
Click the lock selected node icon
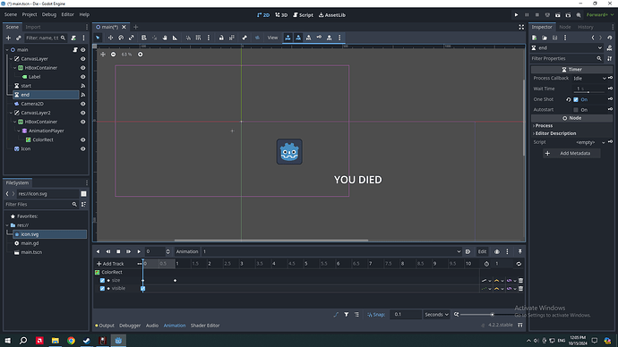pyautogui.click(x=221, y=38)
